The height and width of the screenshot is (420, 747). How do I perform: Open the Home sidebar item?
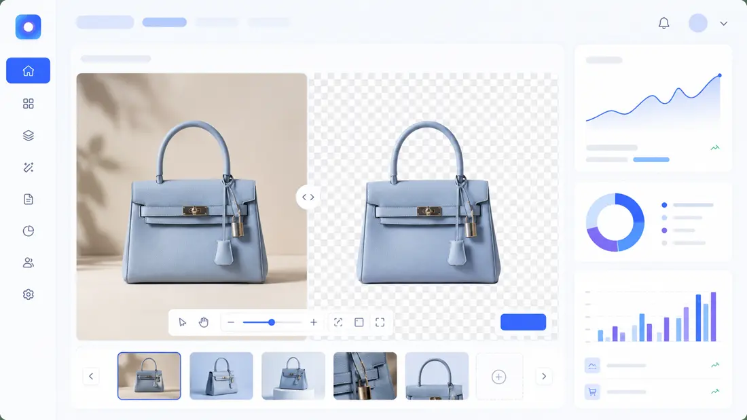coord(28,71)
